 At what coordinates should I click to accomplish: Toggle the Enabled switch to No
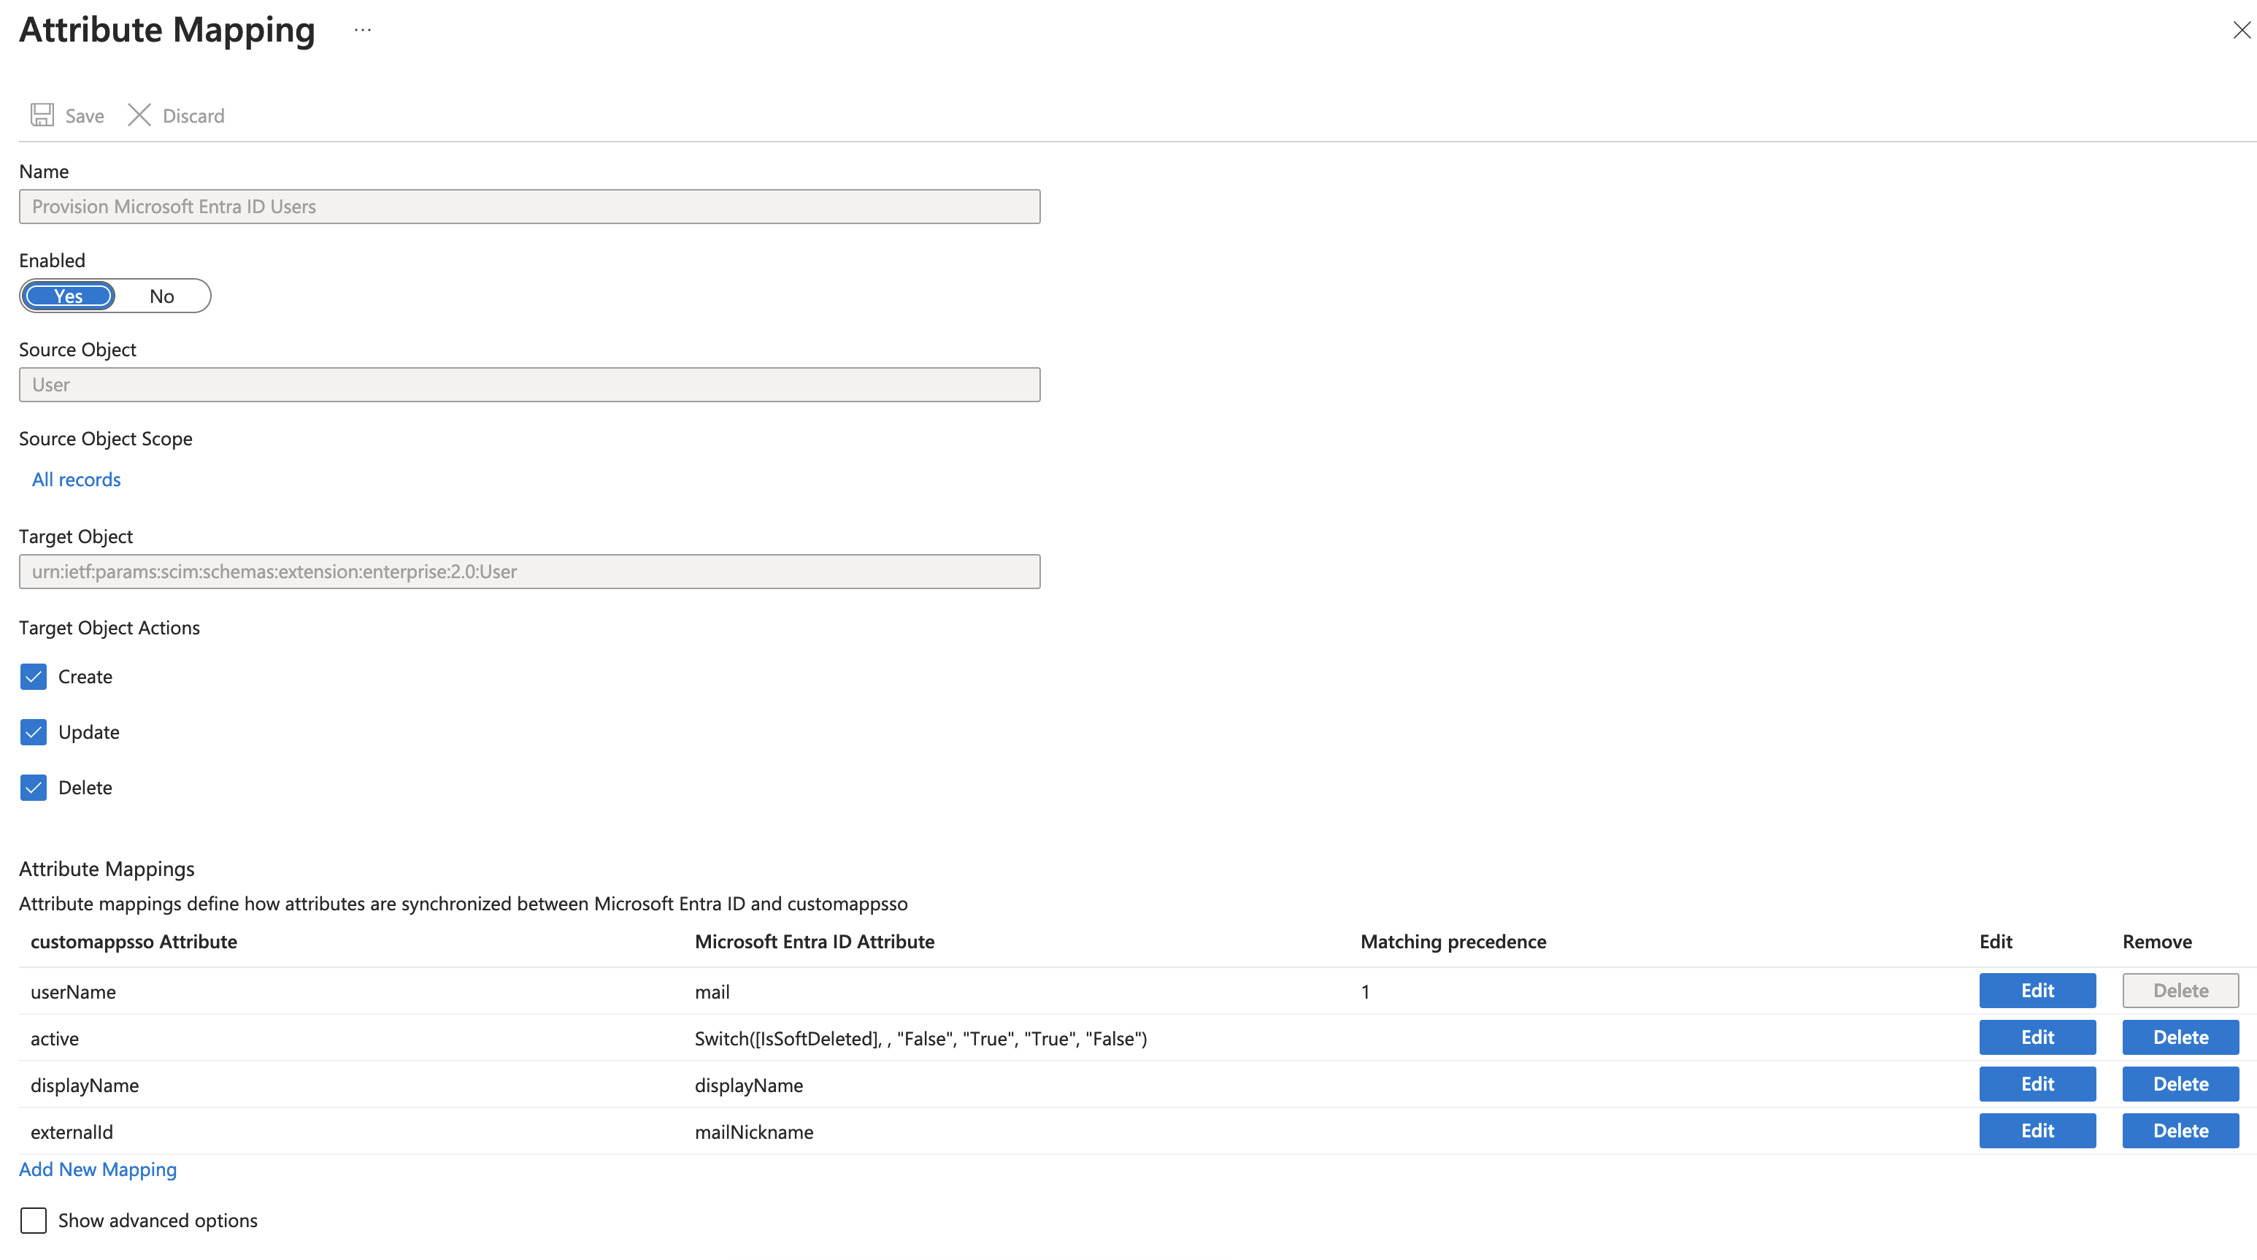point(161,294)
